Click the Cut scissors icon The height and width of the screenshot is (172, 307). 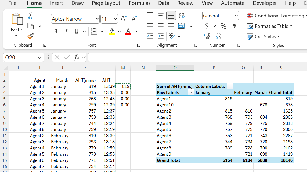[30, 16]
